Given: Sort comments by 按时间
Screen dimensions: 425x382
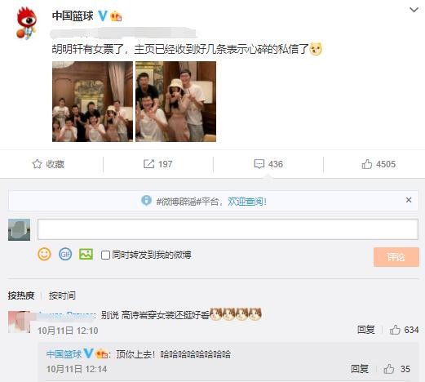Looking at the screenshot, I should [x=62, y=295].
